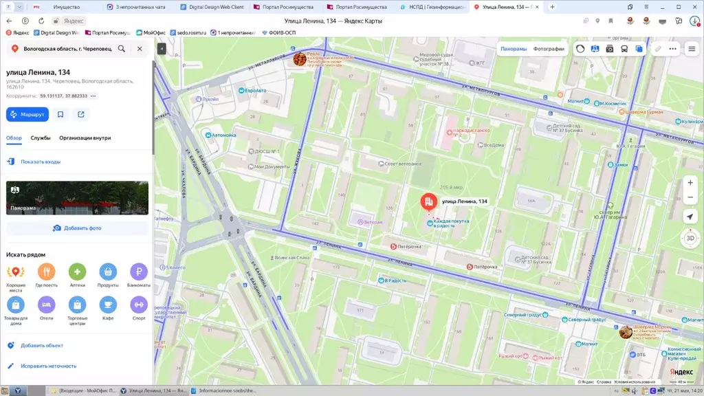This screenshot has width=704, height=396.
Task: Toggle public transport layer bus icon
Action: pyautogui.click(x=624, y=49)
